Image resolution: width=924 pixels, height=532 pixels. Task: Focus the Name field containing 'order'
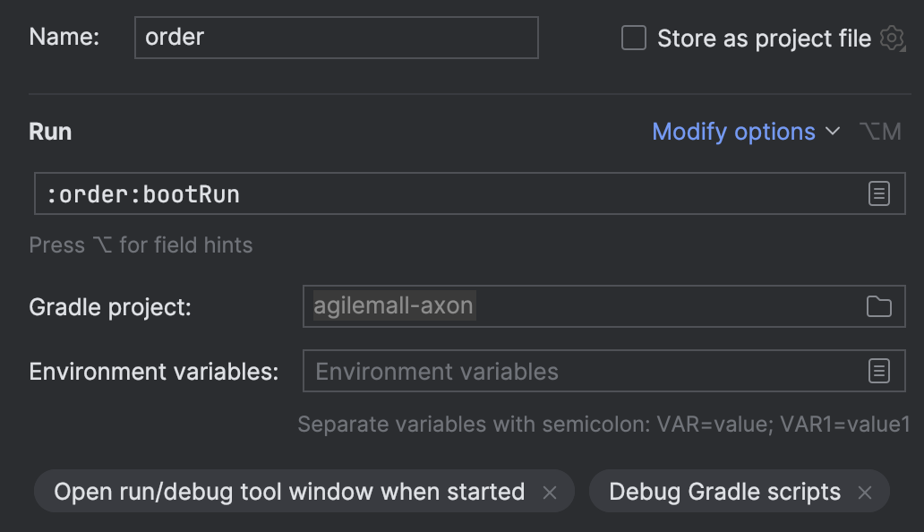coord(336,38)
